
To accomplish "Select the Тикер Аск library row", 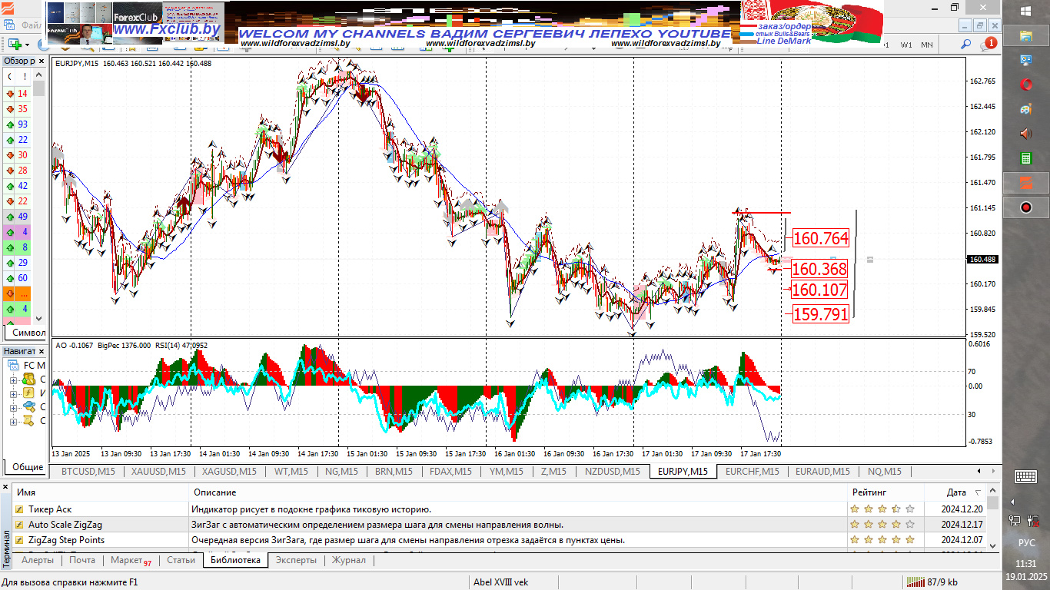I will 499,509.
